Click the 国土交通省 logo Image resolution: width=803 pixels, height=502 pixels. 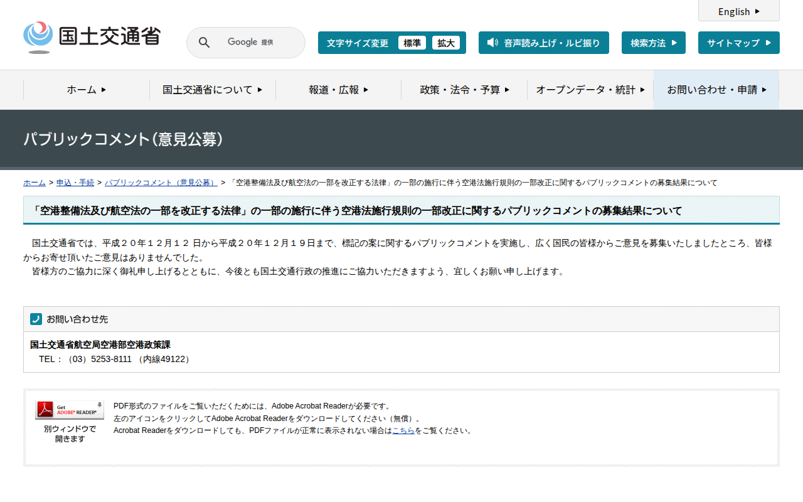coord(92,38)
